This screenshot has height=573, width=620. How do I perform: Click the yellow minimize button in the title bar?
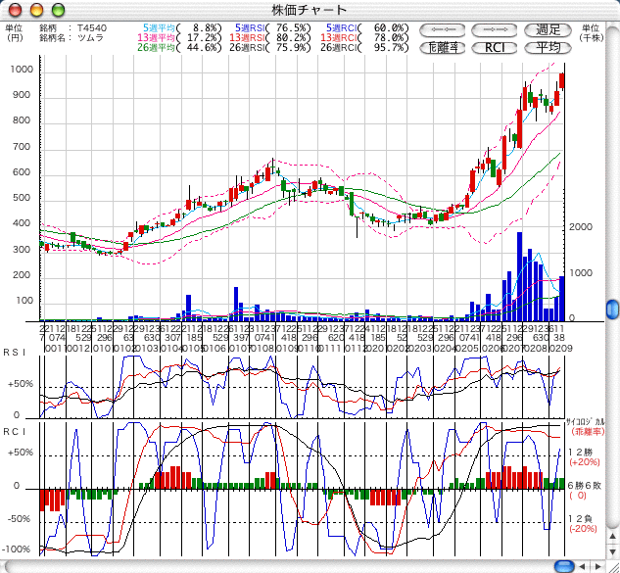click(x=37, y=10)
